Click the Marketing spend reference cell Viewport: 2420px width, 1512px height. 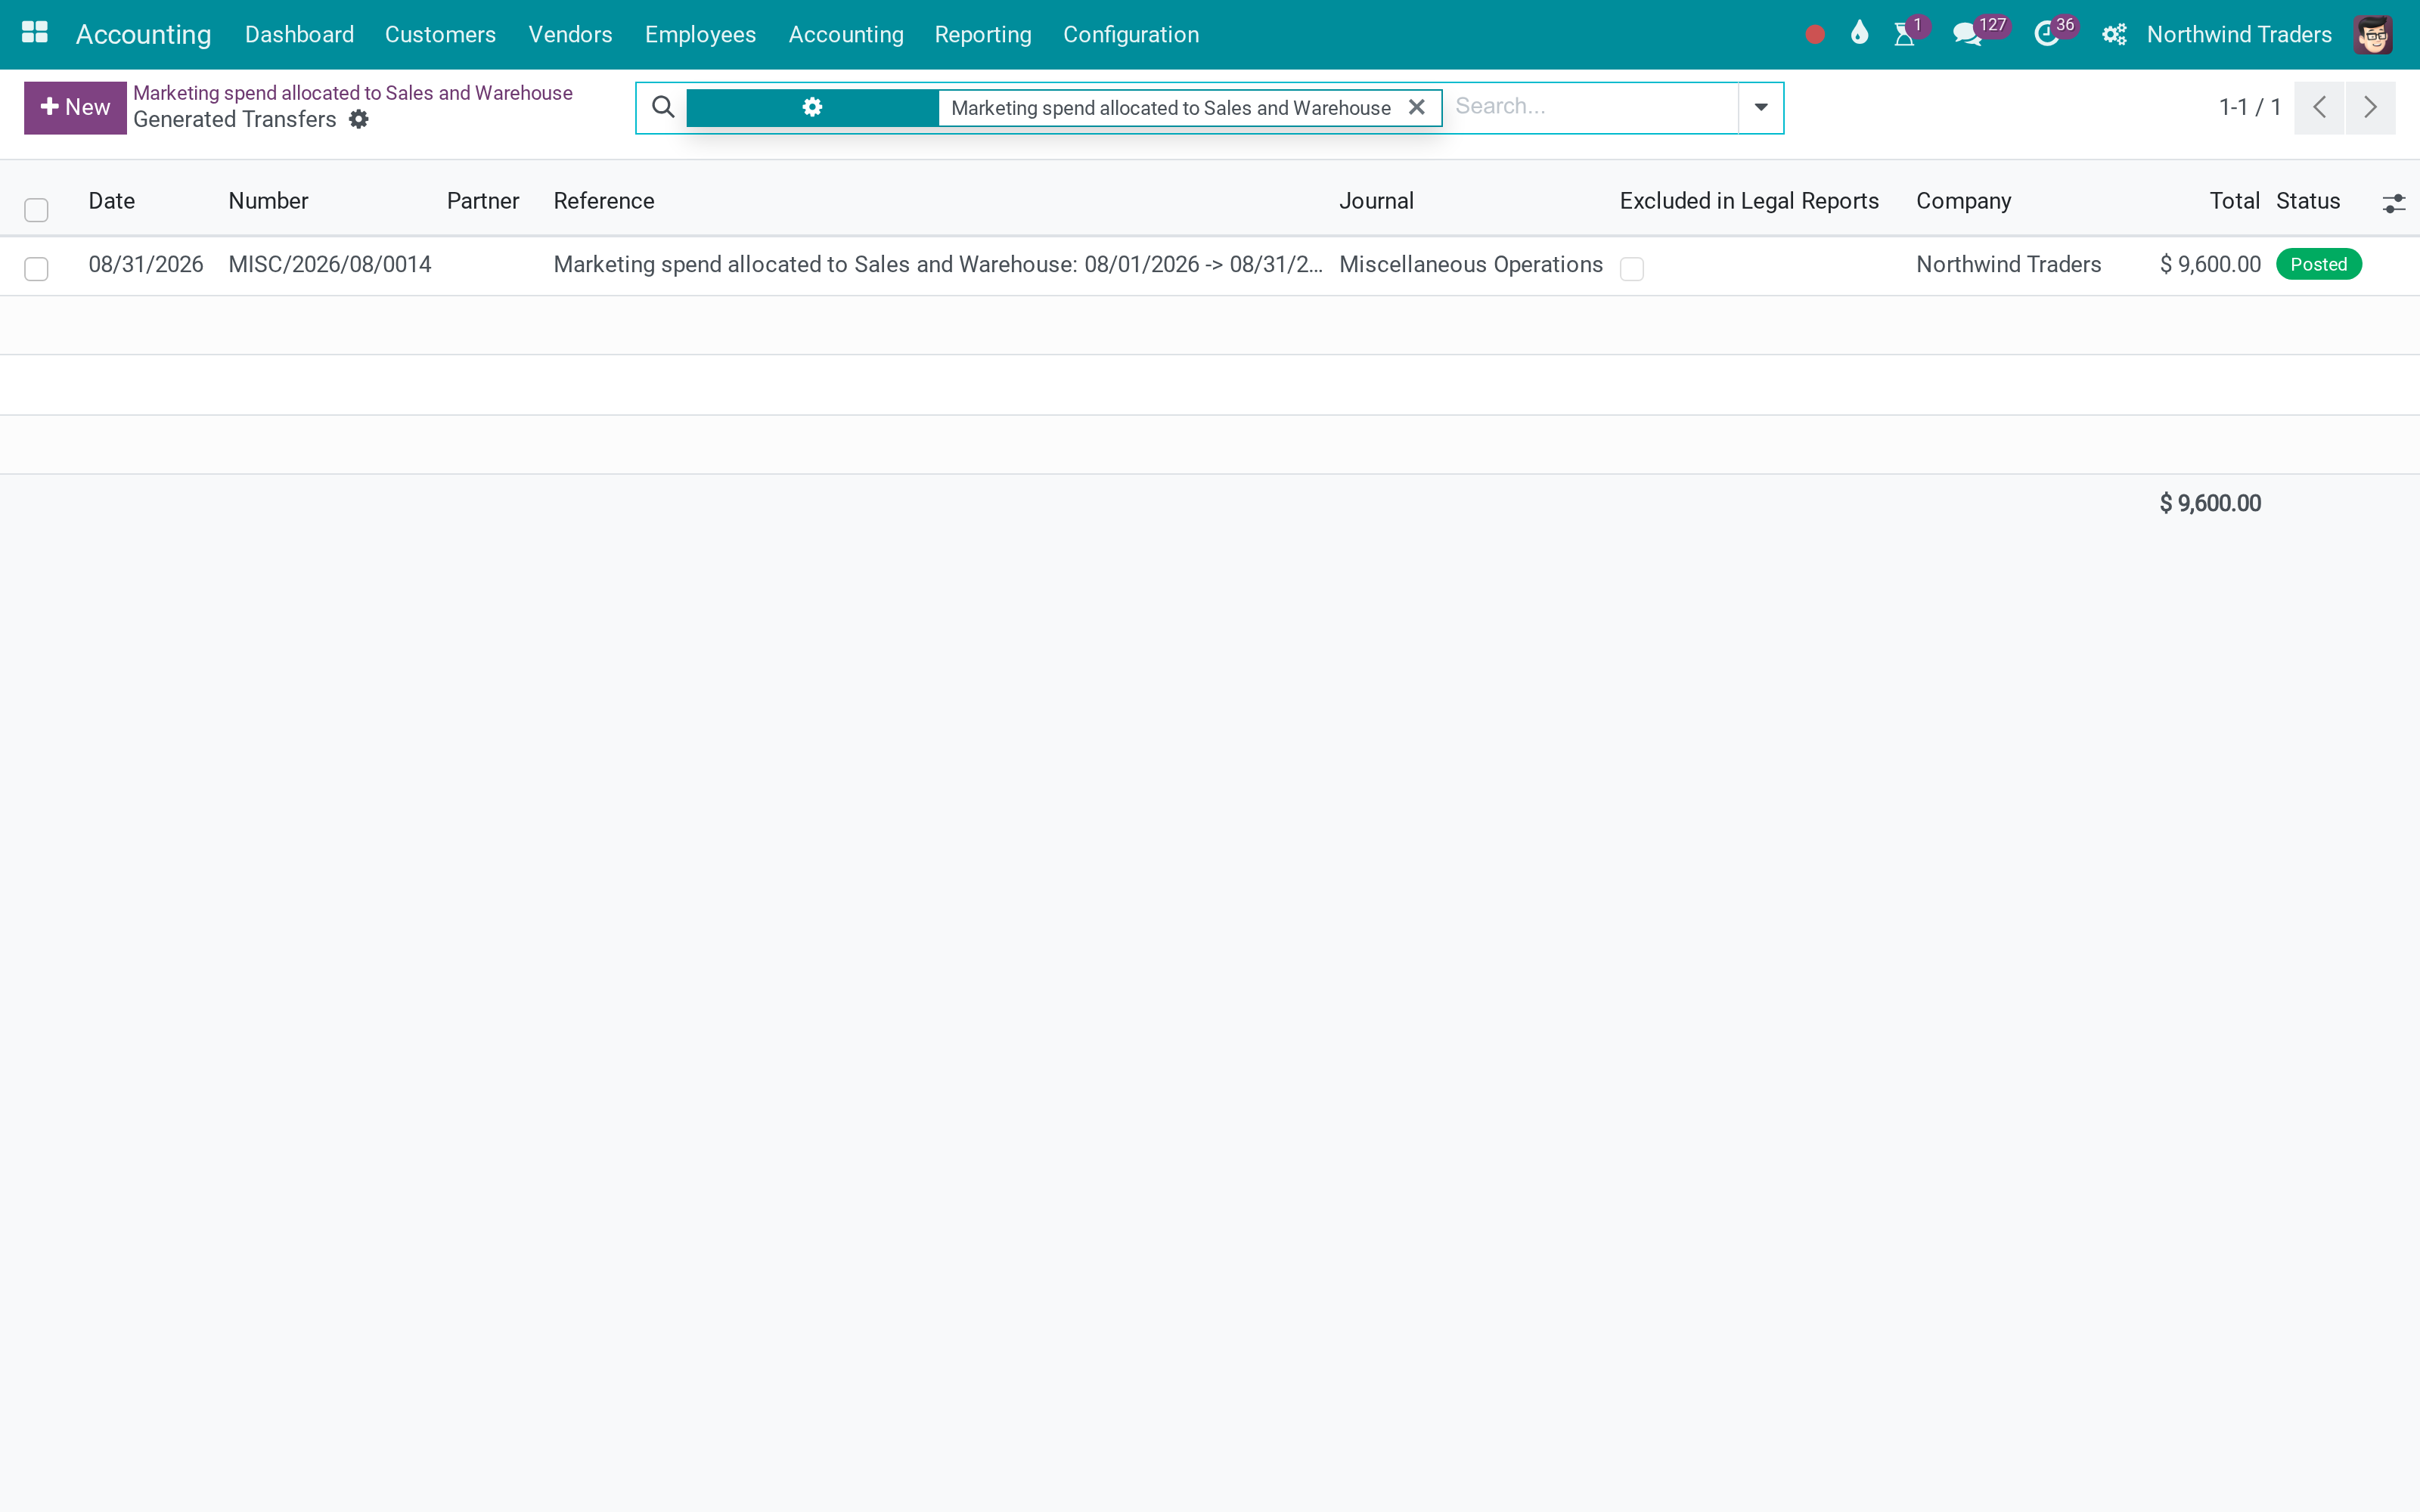coord(938,264)
